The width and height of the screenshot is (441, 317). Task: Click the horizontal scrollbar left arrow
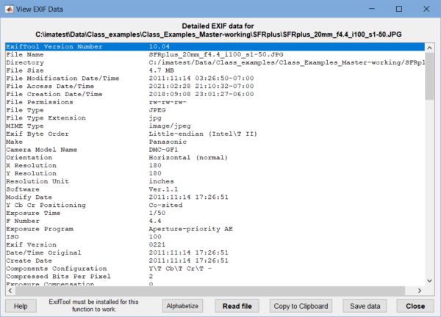click(x=10, y=289)
